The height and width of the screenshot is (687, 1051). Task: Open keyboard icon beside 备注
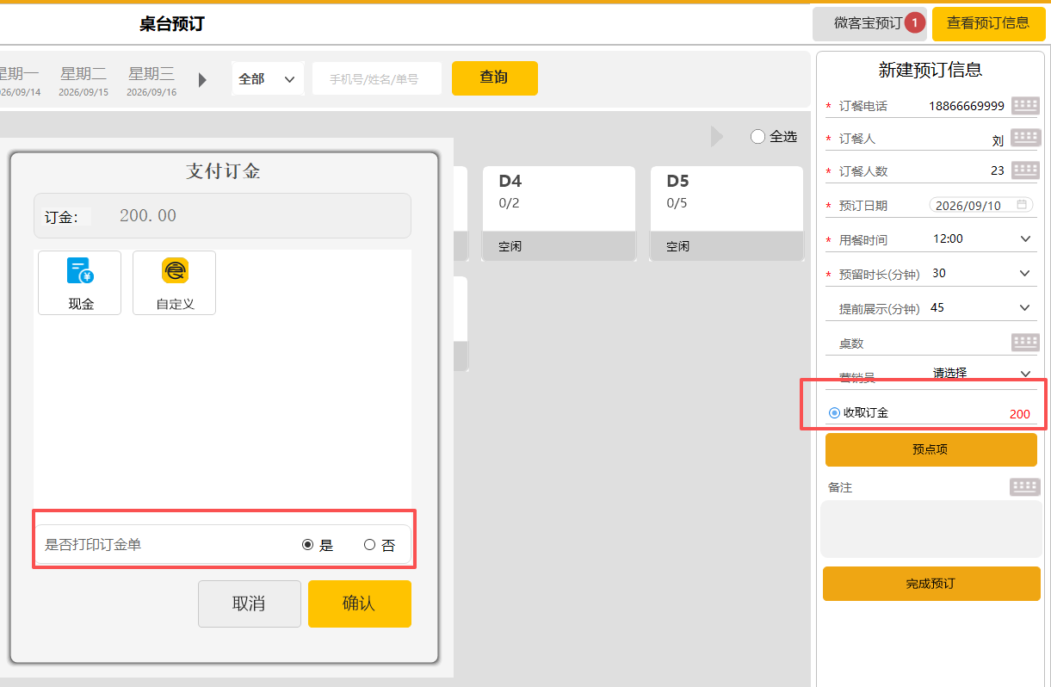coord(1024,487)
